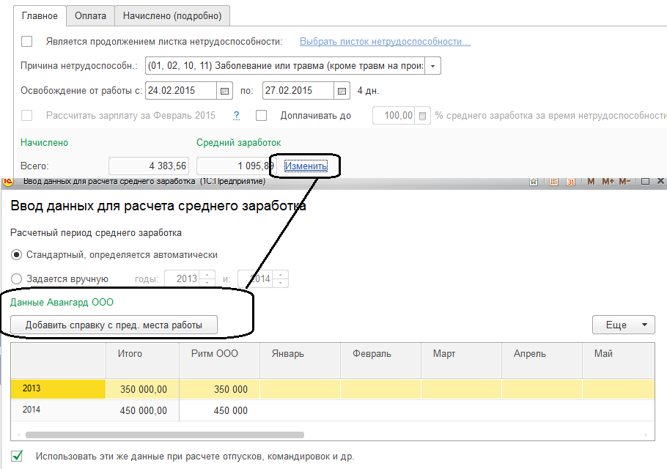The width and height of the screenshot is (667, 469).
Task: Click the 'Май' column header
Action: 619,361
